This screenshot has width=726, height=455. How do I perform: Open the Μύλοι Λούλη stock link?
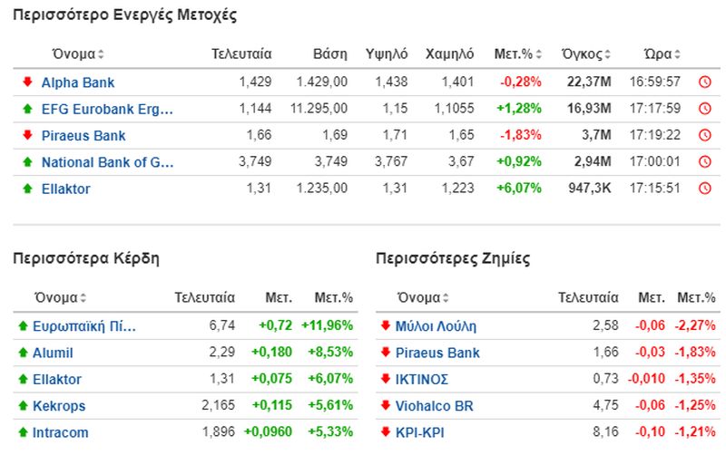tap(436, 326)
